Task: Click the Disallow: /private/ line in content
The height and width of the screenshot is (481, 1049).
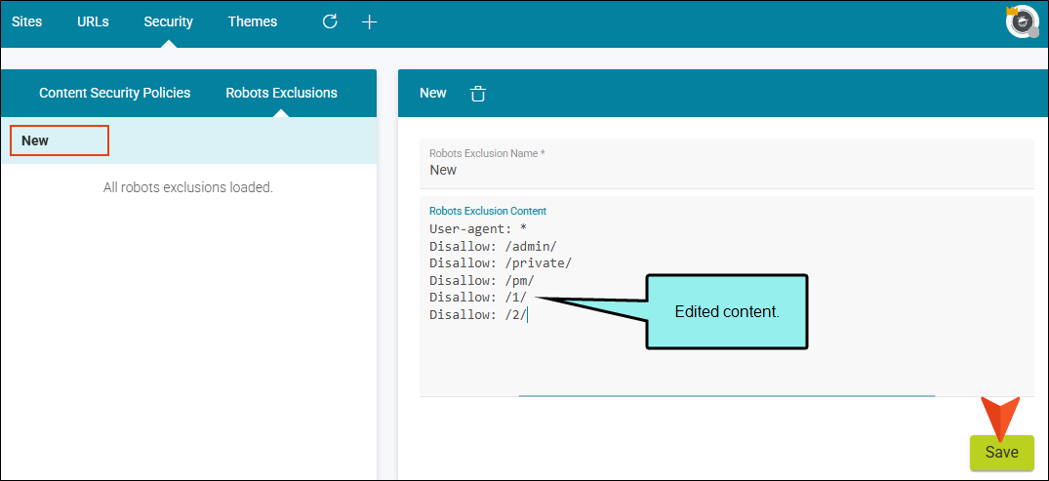Action: pos(501,262)
